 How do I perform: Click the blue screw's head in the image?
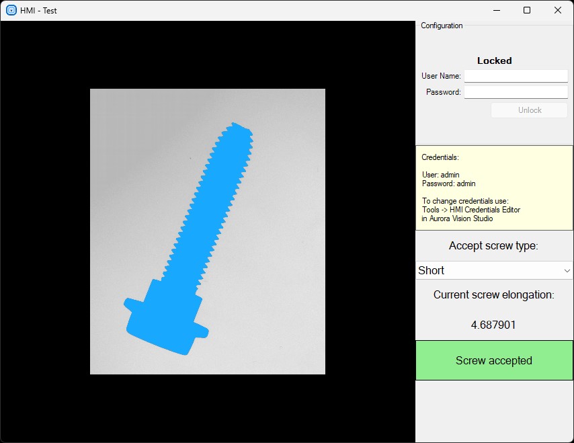click(165, 322)
